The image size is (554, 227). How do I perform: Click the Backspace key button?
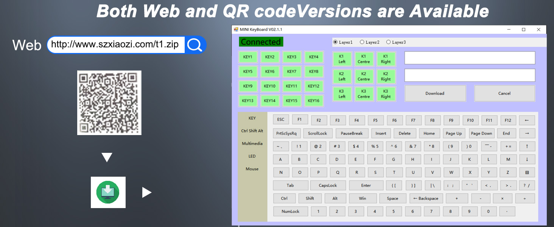point(426,198)
